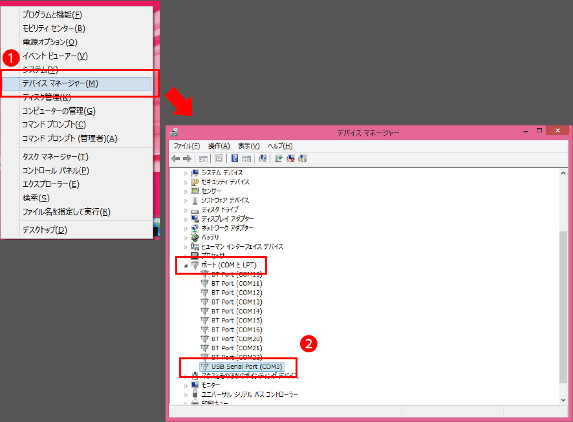573x422 pixels.
Task: Click the tree scrollbar down arrow
Action: 563,400
